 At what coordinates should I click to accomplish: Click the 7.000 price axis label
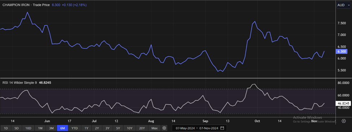point(342,35)
